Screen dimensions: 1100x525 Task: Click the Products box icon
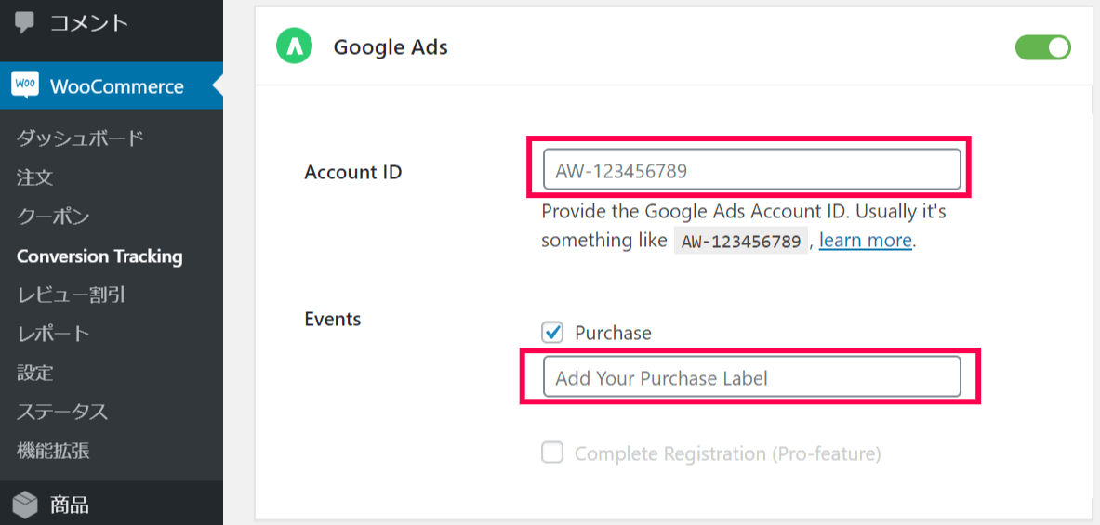point(25,505)
